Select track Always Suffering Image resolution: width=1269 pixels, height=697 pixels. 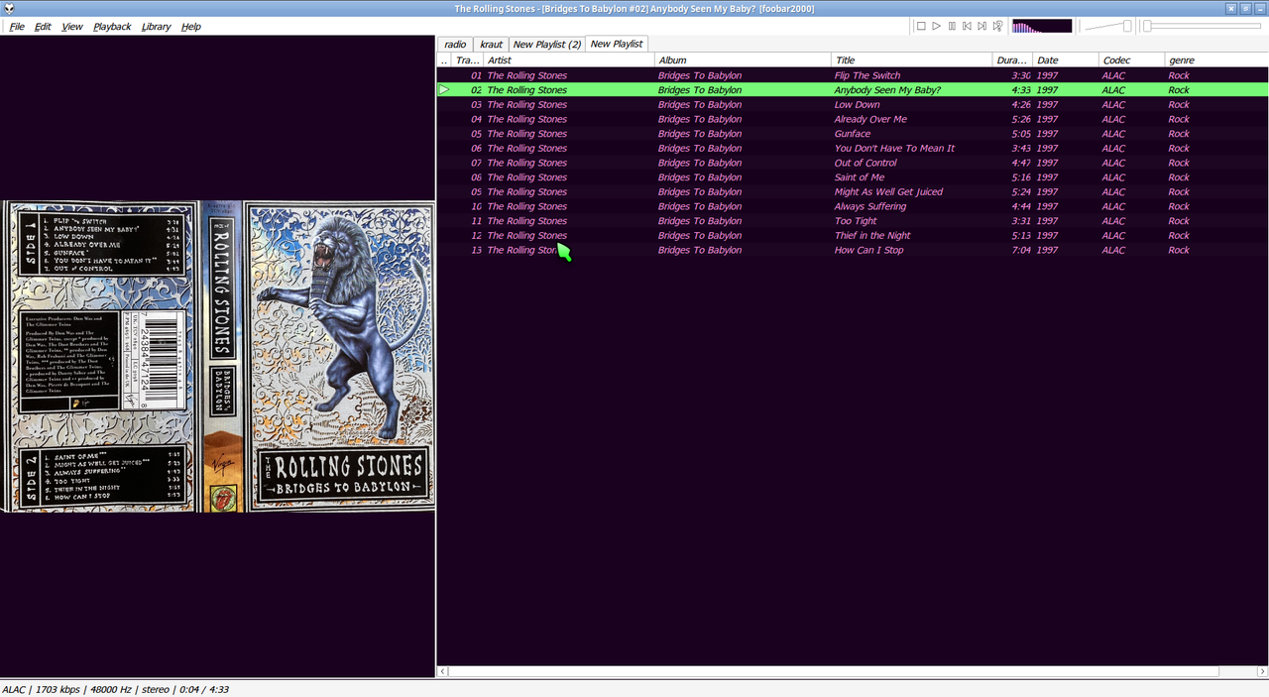(x=852, y=206)
